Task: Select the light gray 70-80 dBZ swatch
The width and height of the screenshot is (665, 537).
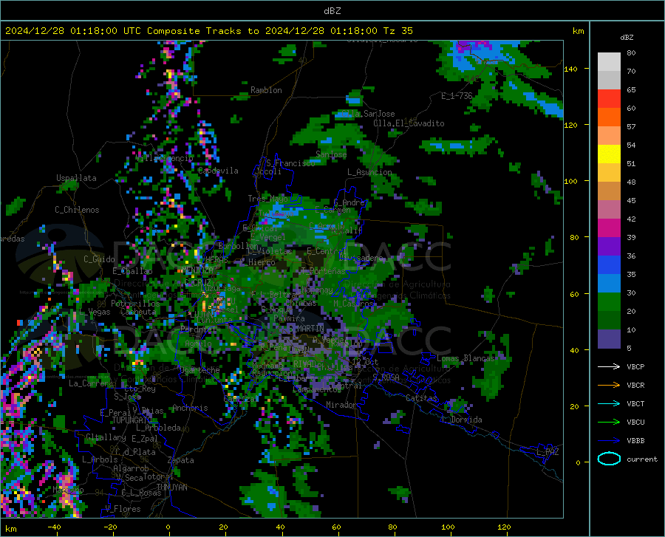Action: point(609,62)
